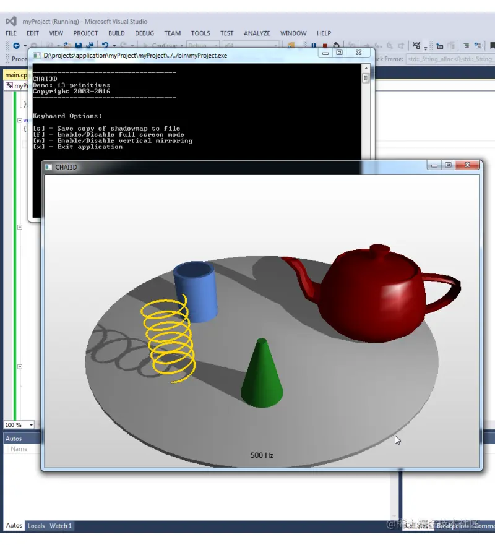
Task: Minimize the CHAI3D window
Action: click(434, 165)
